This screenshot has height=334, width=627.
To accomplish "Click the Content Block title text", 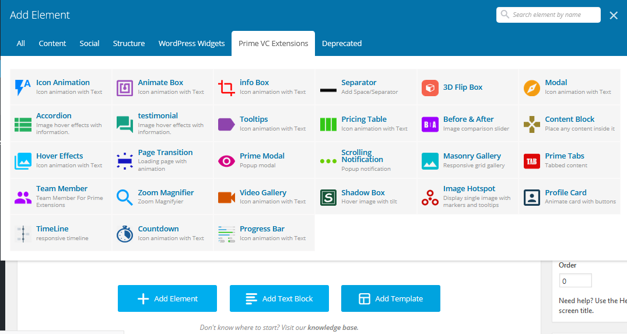I will 569,119.
